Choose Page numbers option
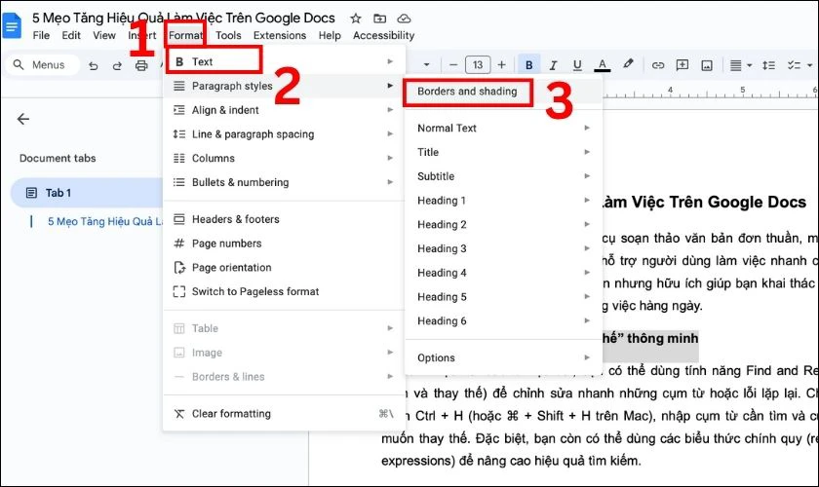Viewport: 819px width, 487px height. coord(284,243)
